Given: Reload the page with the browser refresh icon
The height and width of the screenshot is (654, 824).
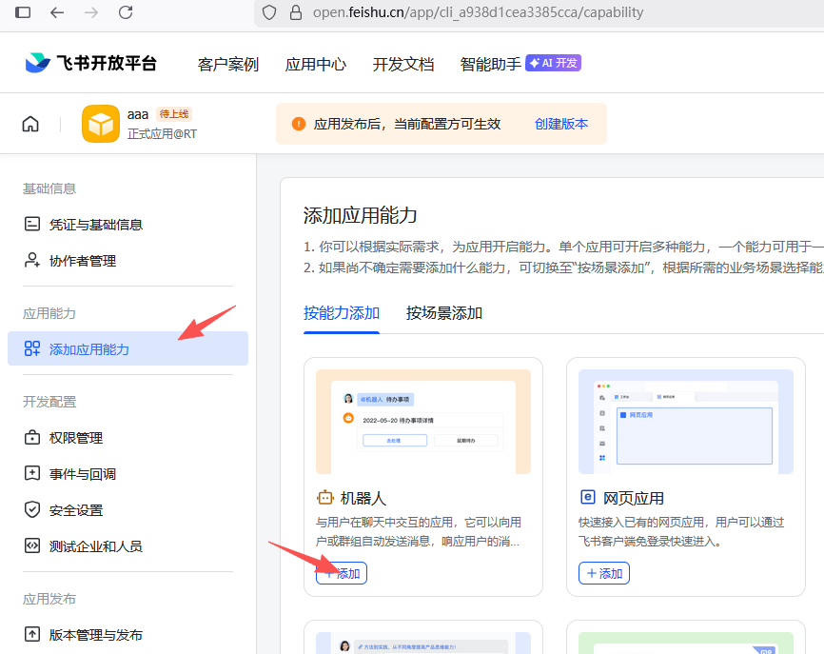Looking at the screenshot, I should (126, 12).
